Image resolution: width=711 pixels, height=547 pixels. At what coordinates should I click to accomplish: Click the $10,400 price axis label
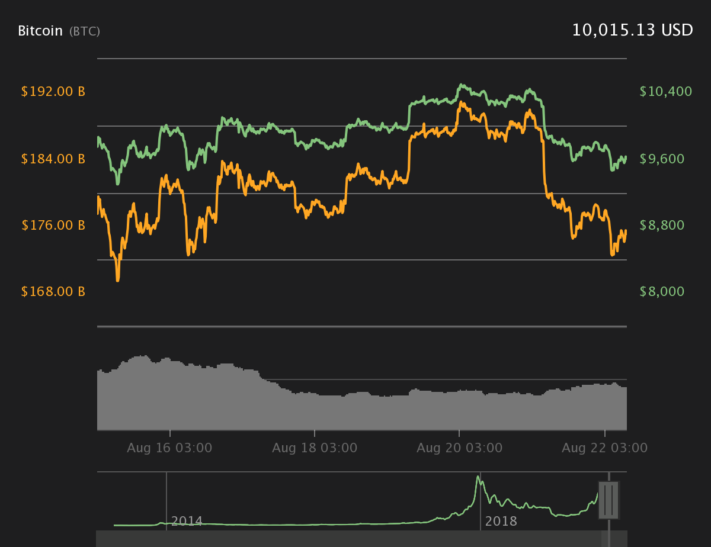pos(666,91)
